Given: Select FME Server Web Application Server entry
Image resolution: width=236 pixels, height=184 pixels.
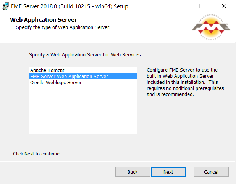Looking at the screenshot, I should tap(83, 76).
